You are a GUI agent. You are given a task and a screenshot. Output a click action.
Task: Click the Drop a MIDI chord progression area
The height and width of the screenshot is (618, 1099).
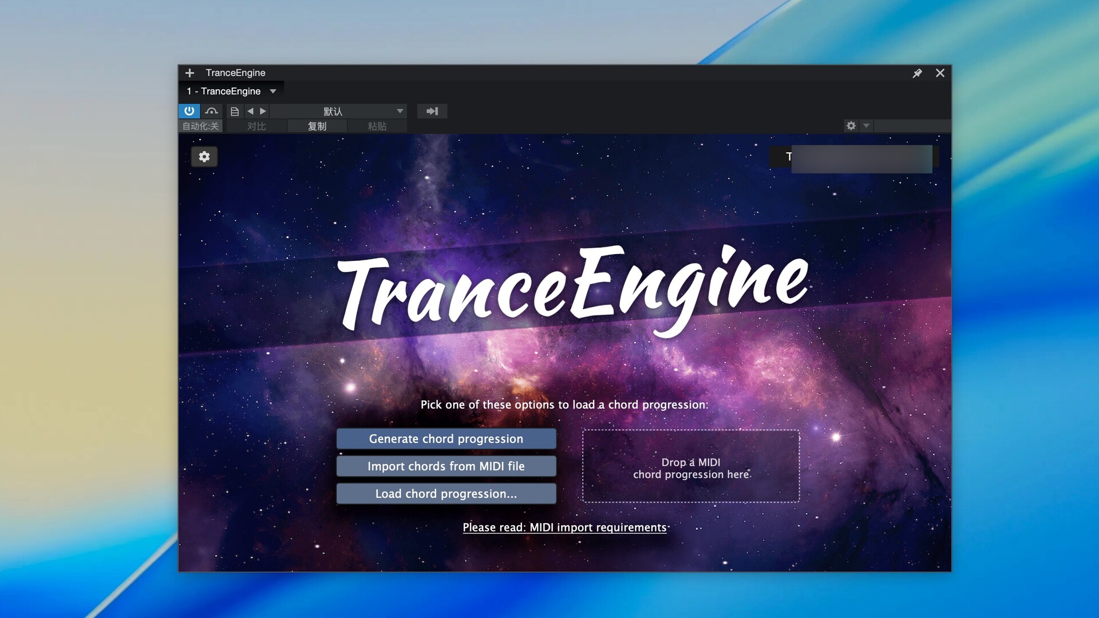coord(691,466)
